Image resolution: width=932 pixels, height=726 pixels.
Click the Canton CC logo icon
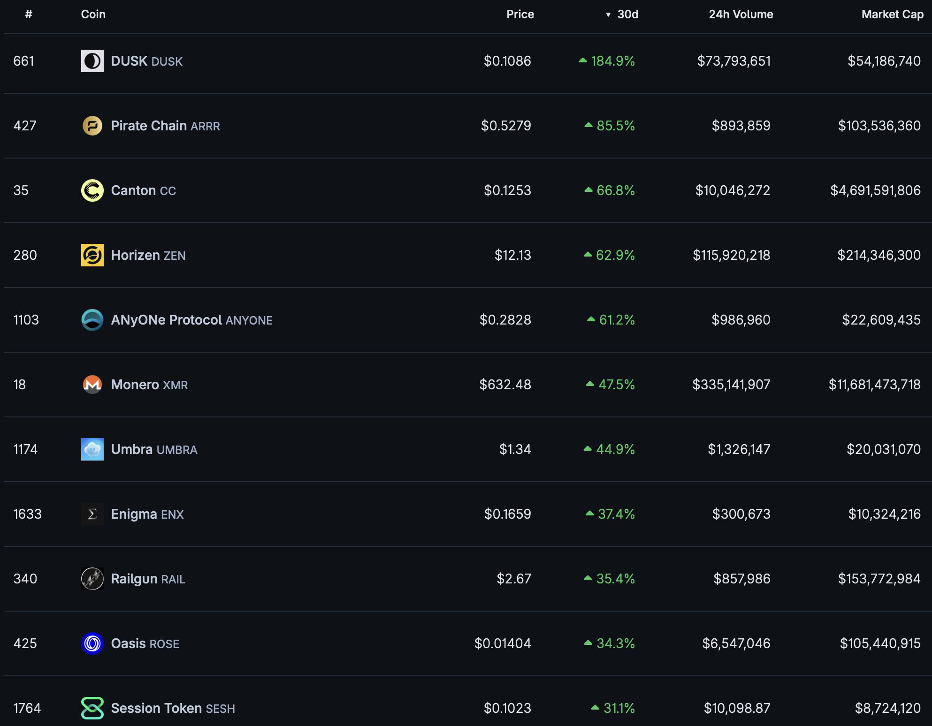pyautogui.click(x=92, y=190)
